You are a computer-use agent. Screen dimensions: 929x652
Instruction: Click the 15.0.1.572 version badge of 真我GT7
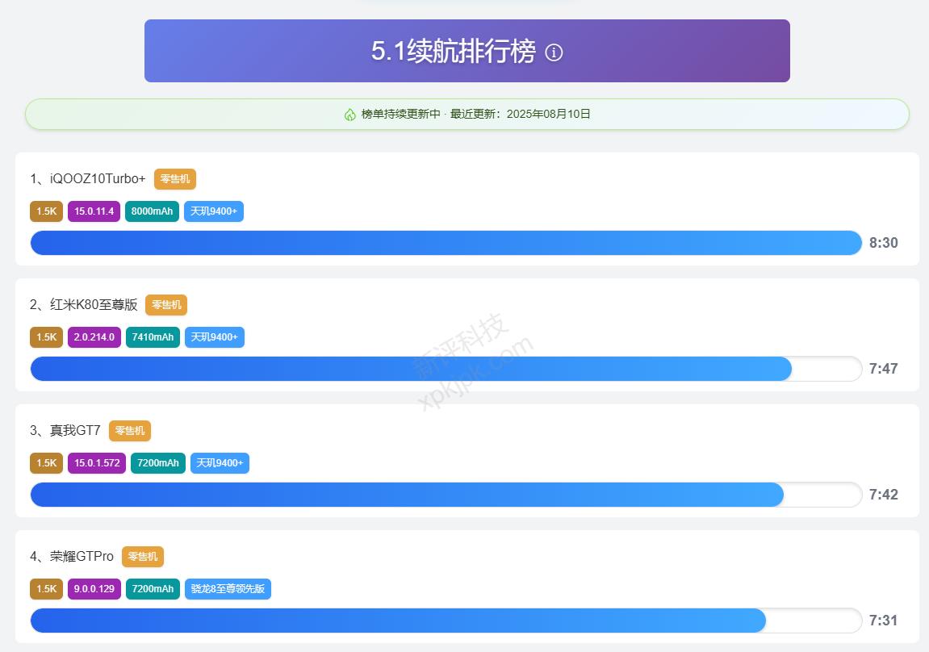(x=96, y=463)
